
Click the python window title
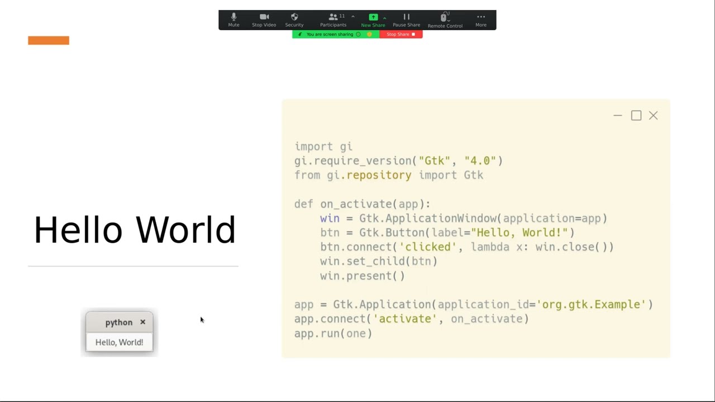coord(118,322)
